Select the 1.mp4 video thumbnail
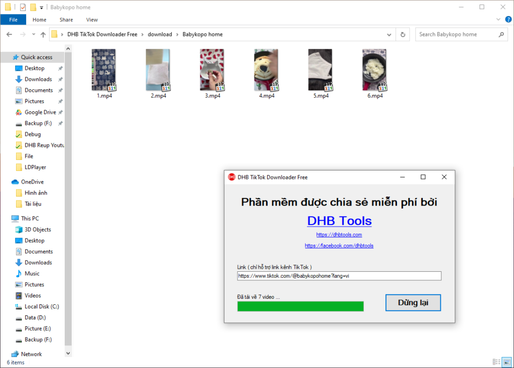 click(x=104, y=70)
